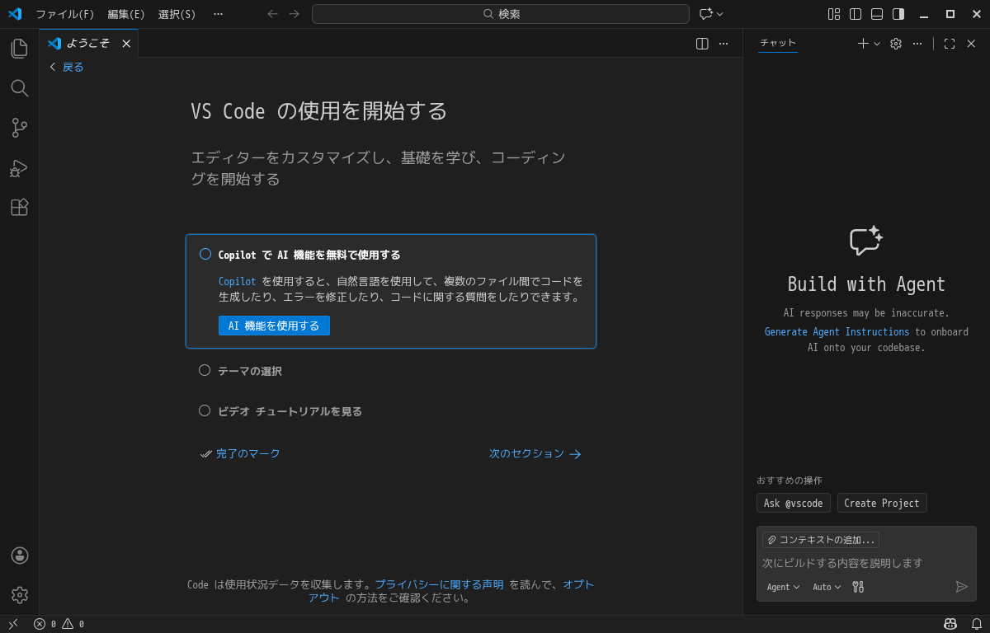This screenshot has height=633, width=990.
Task: Split the editor to the right
Action: pyautogui.click(x=702, y=44)
